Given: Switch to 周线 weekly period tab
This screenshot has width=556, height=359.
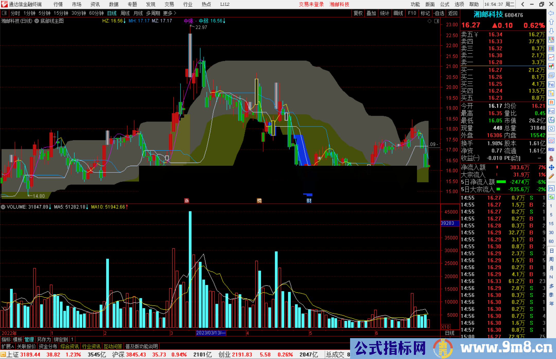Looking at the screenshot, I should click(x=125, y=13).
